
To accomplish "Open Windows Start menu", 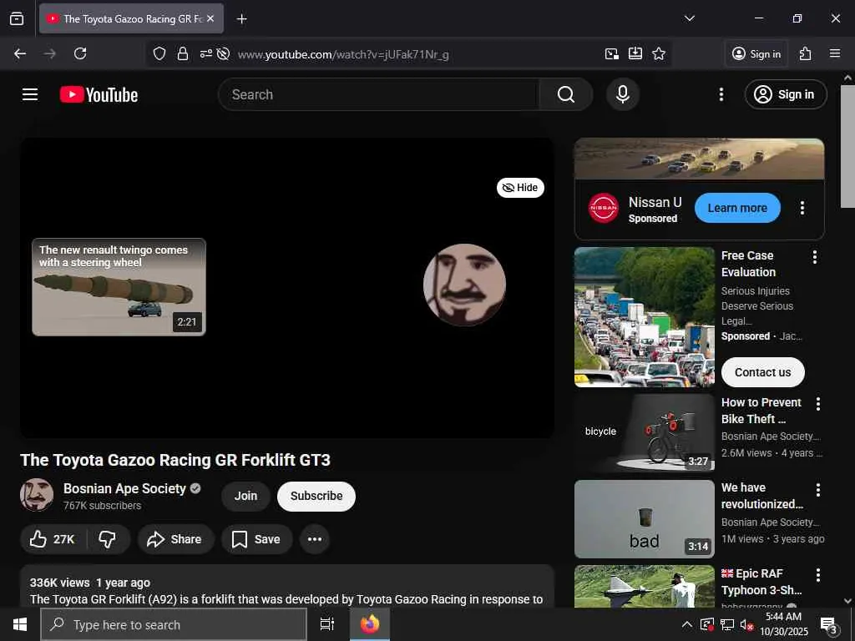I will [20, 624].
